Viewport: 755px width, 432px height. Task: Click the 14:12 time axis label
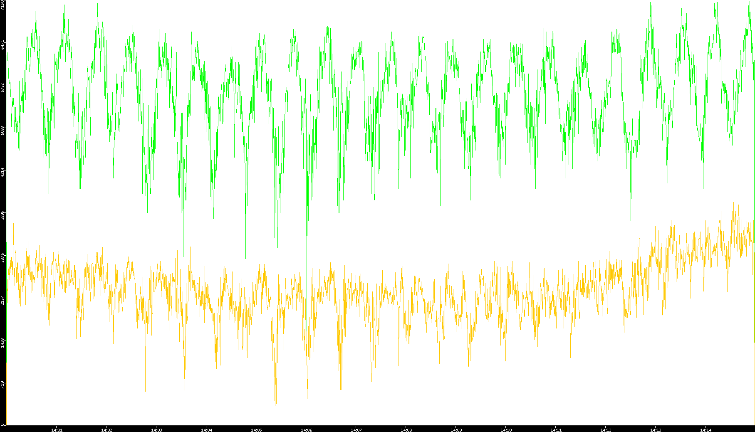click(x=606, y=430)
